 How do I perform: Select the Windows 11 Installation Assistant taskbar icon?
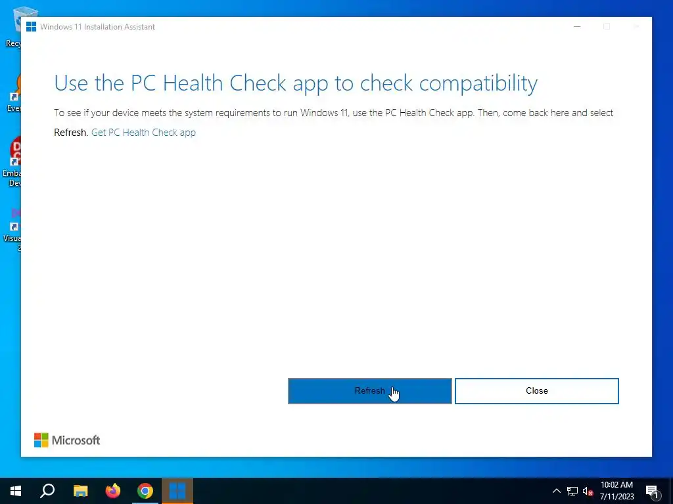[177, 491]
